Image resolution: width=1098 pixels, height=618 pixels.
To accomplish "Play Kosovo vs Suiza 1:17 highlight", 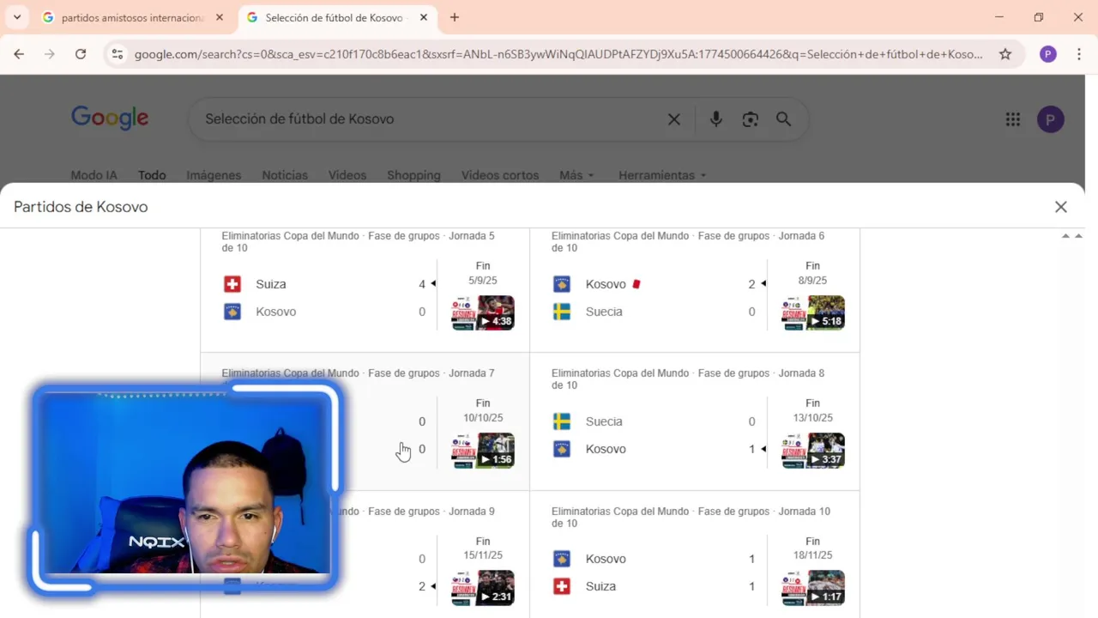I will [x=813, y=588].
